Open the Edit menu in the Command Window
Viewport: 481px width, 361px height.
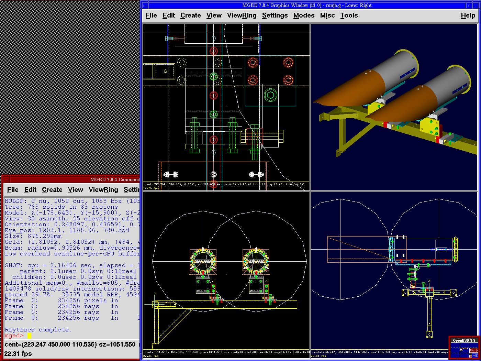click(30, 190)
